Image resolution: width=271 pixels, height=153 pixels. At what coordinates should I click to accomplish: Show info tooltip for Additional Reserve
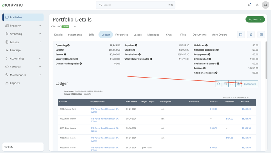pyautogui.click(x=217, y=73)
